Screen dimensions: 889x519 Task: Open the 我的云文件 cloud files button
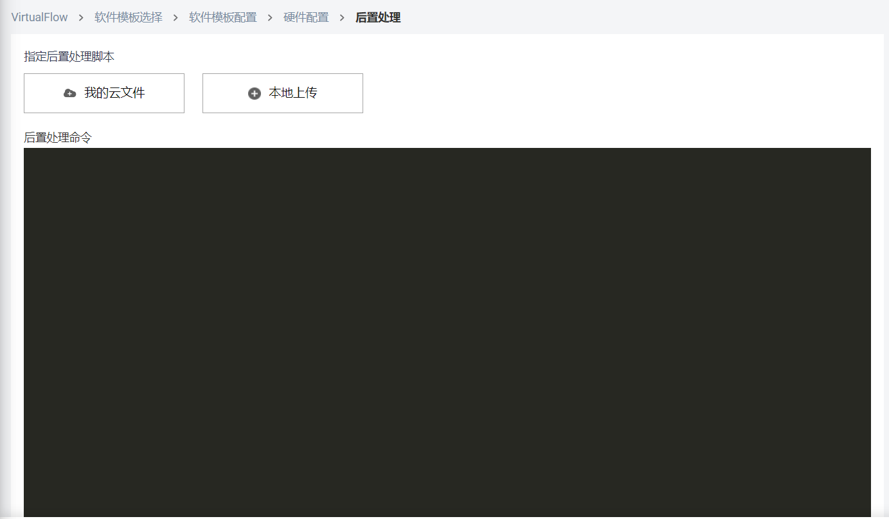(104, 93)
